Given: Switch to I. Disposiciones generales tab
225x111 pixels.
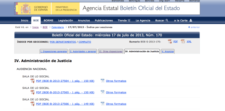Looking at the screenshot, I should point(54,51).
